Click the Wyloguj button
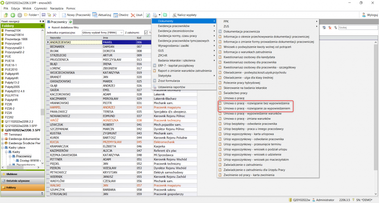This screenshot has width=379, height=203. 369,15
